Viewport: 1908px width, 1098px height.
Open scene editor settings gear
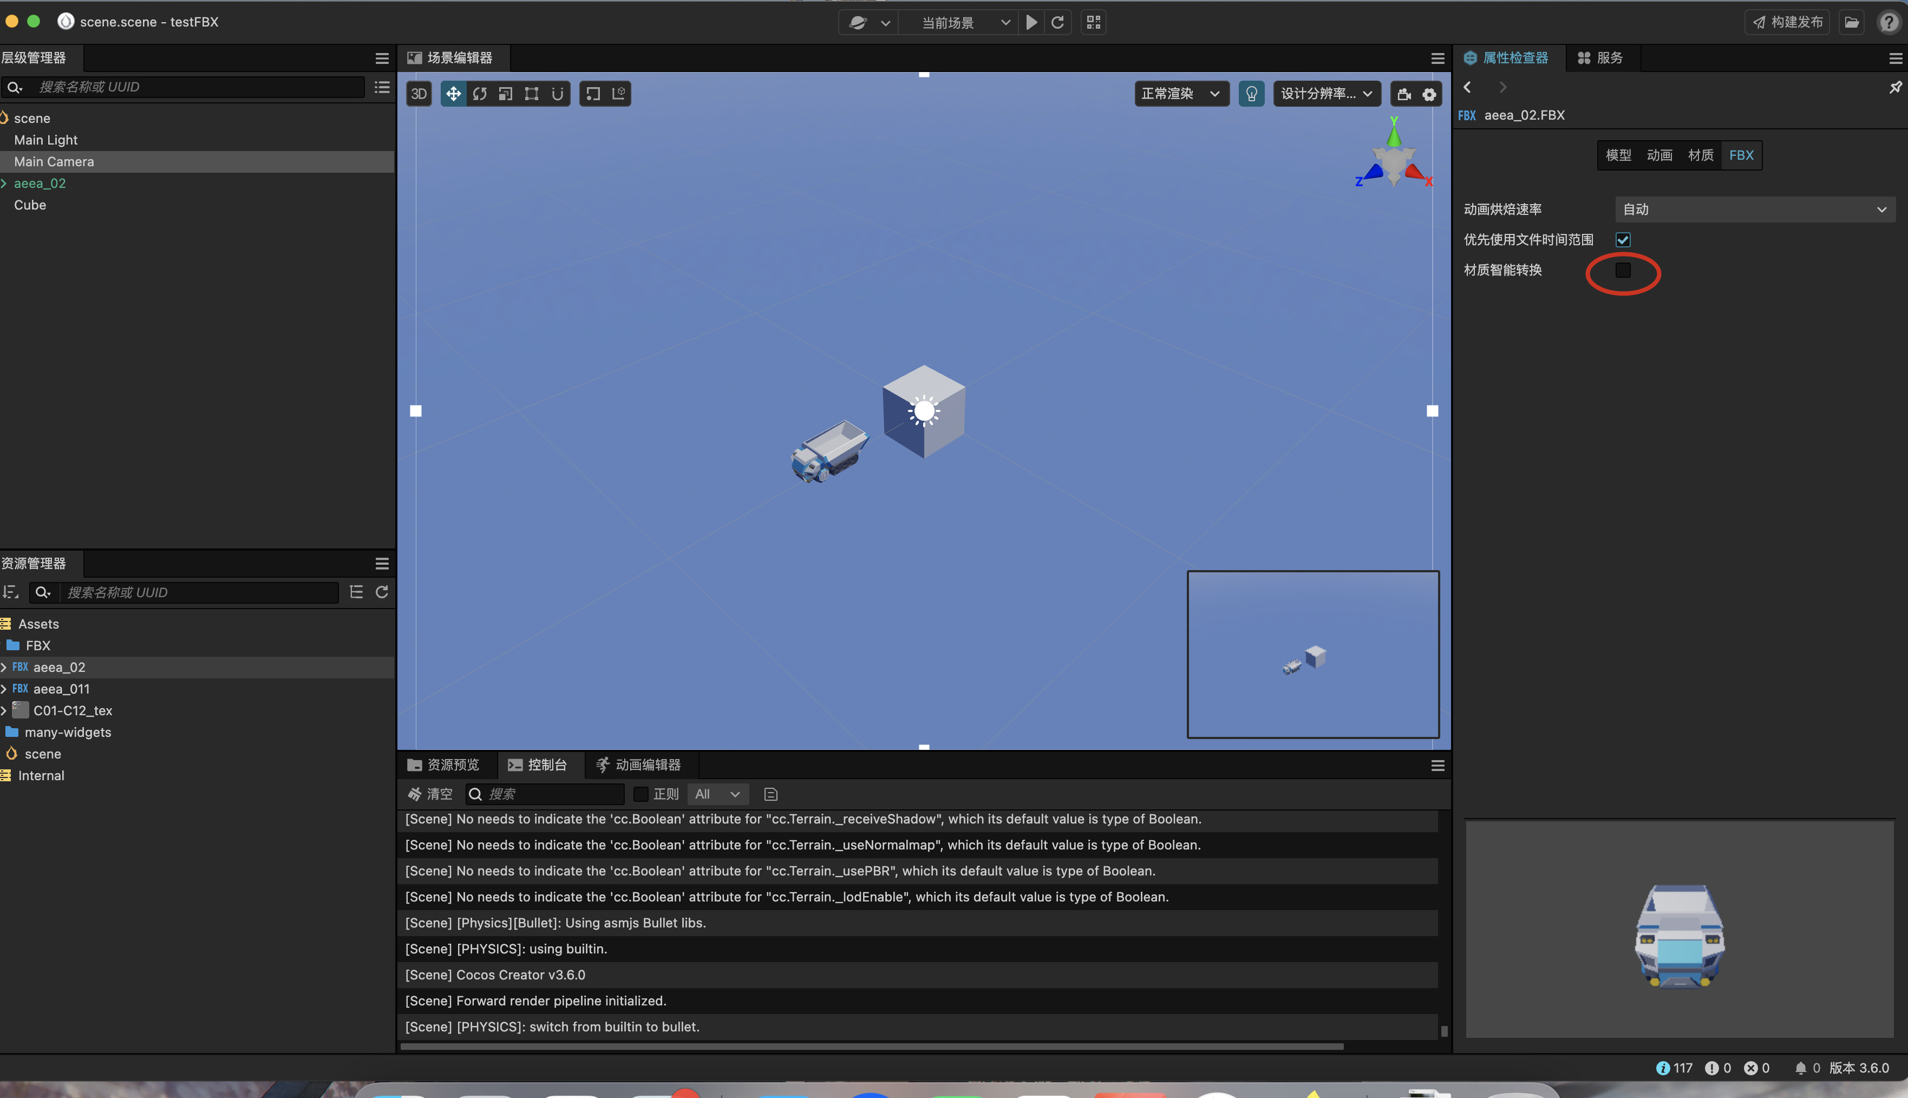coord(1429,94)
